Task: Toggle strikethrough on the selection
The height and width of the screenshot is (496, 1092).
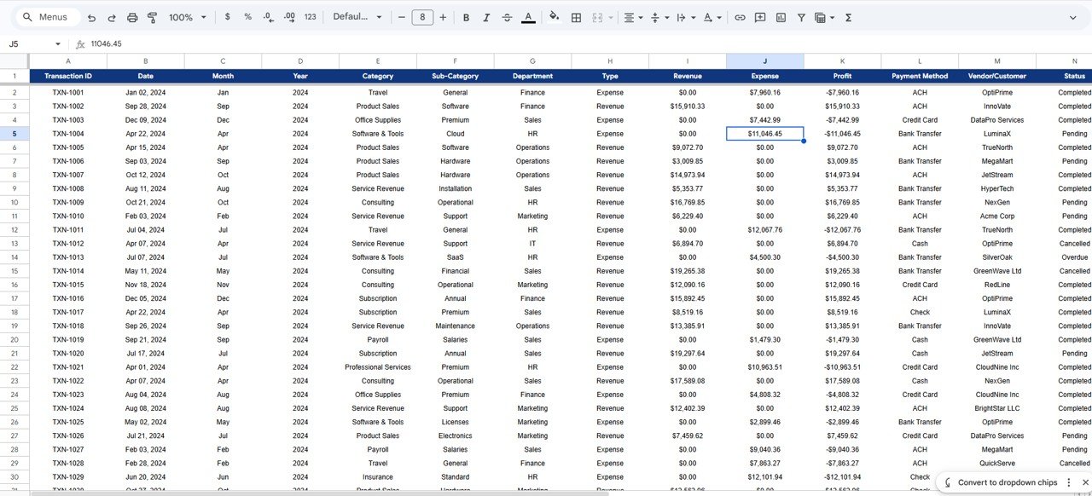Action: click(507, 17)
